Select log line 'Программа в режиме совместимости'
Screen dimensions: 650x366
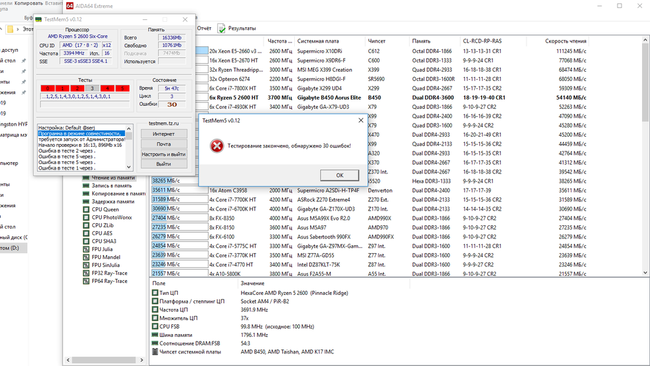click(x=81, y=134)
